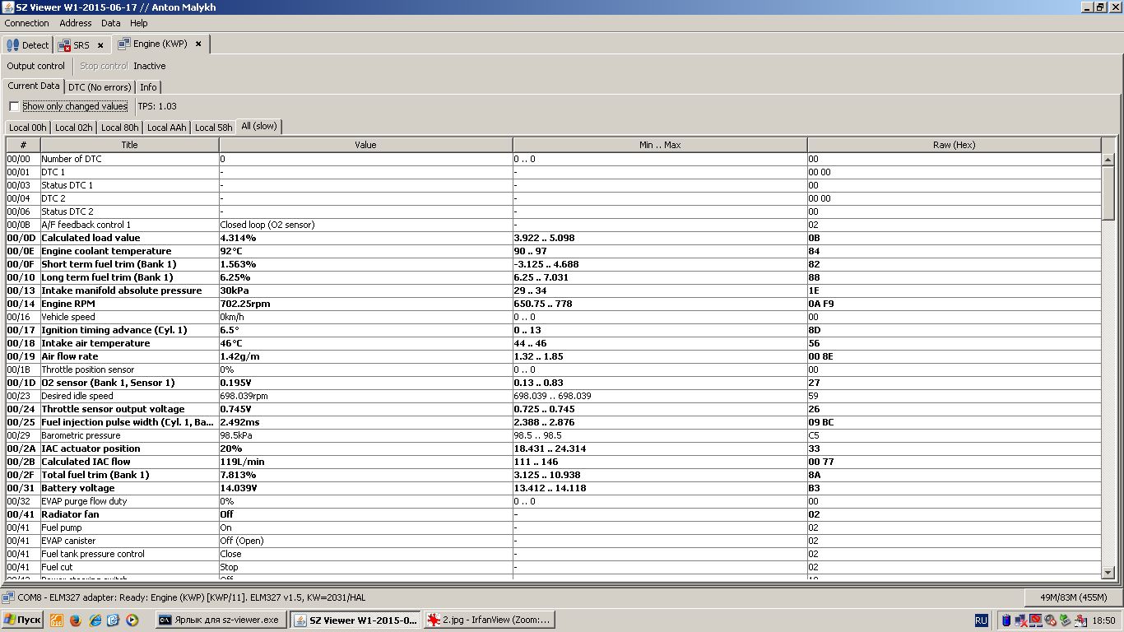
Task: Switch to the sz-viewer.exe console taskbar button
Action: [222, 620]
